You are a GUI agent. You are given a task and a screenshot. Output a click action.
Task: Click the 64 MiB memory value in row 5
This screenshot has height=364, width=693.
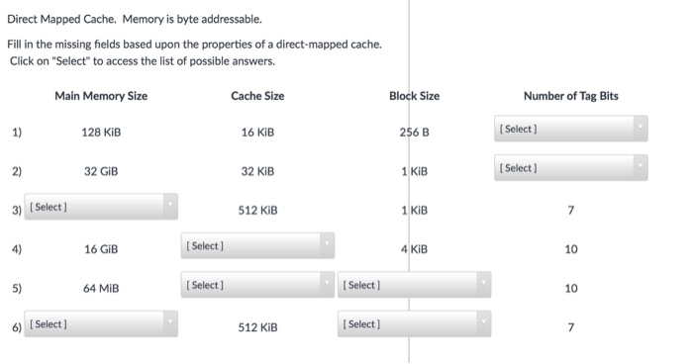click(101, 288)
